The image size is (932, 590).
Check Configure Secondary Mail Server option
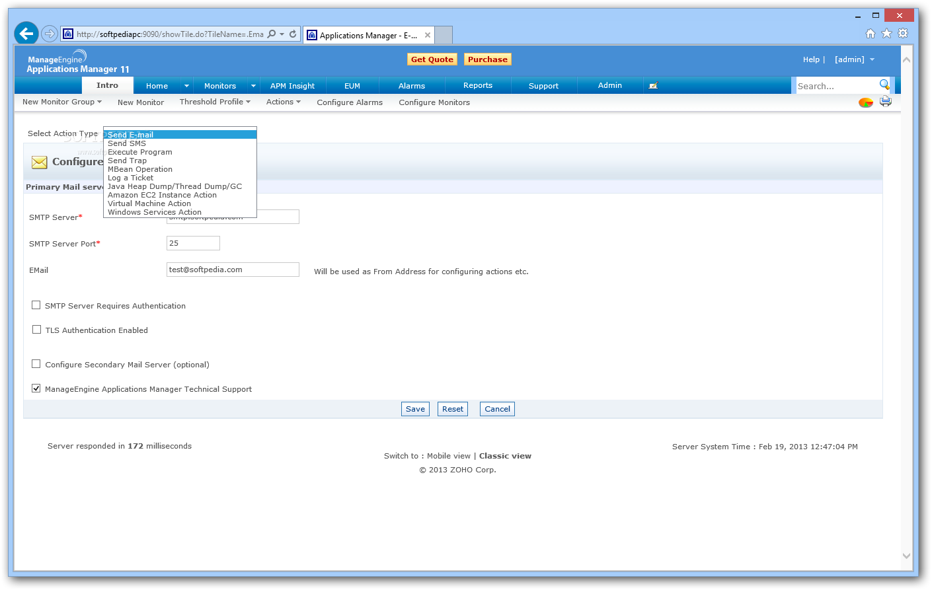pos(36,364)
